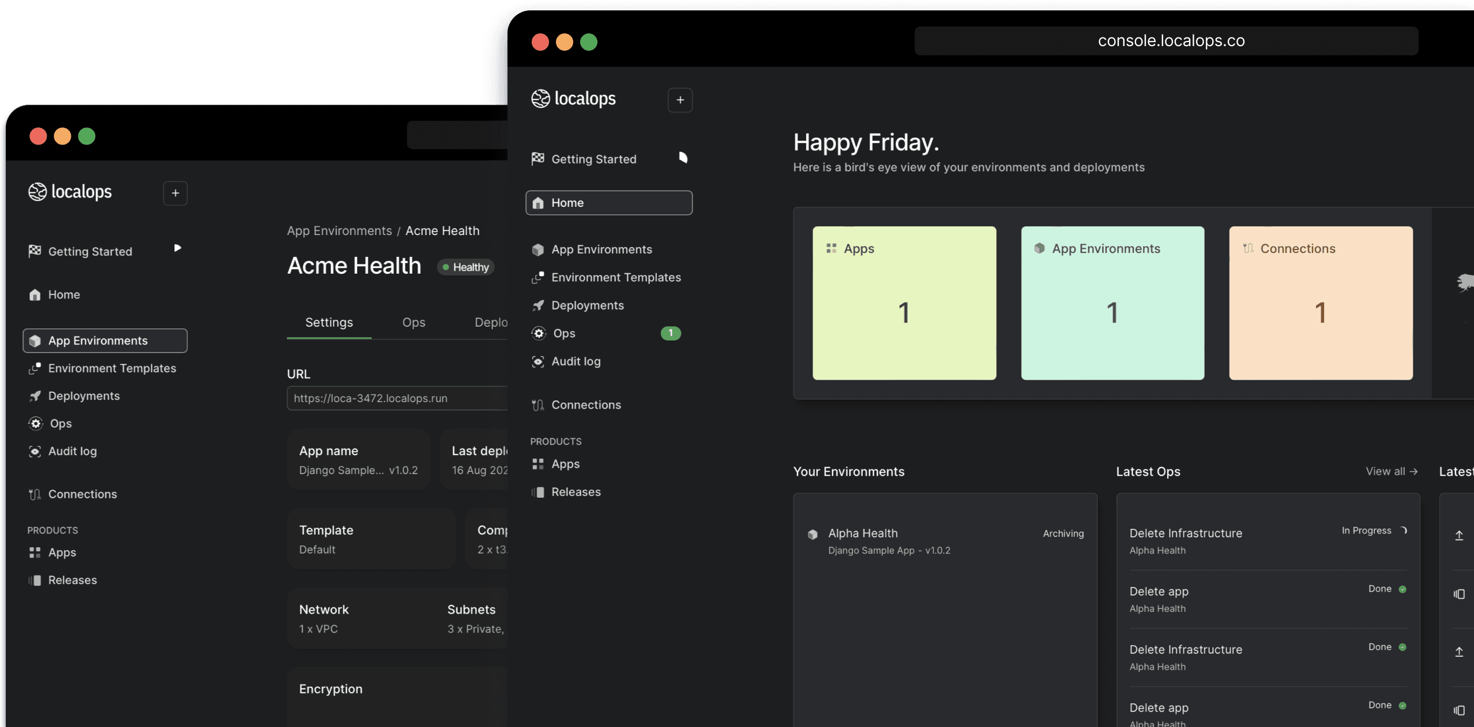
Task: Click the Environment Templates icon in left sidebar
Action: coord(35,368)
